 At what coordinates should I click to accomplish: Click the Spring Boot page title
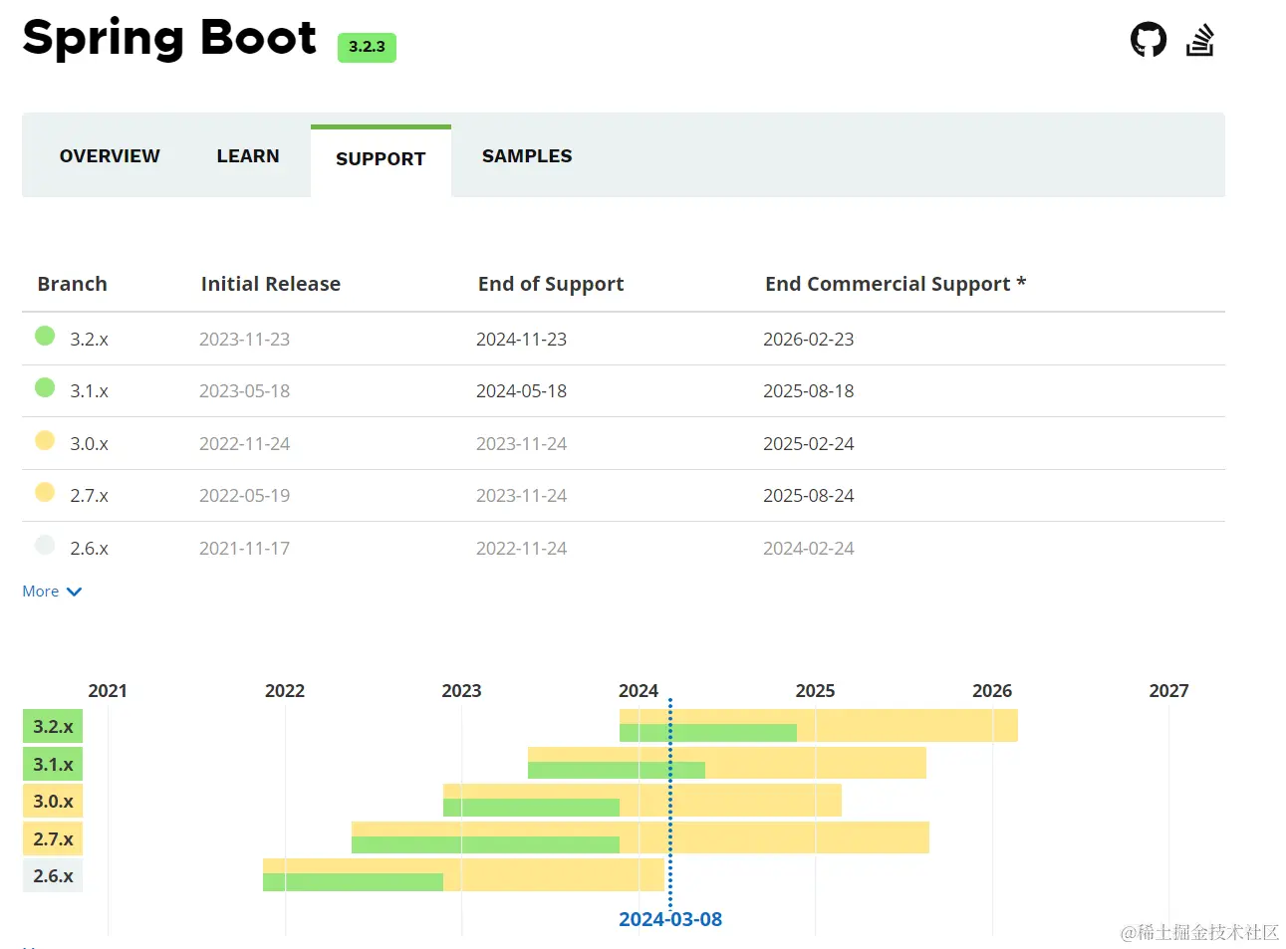pyautogui.click(x=169, y=38)
